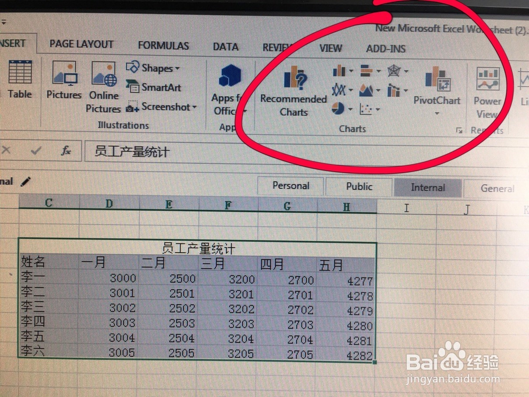Screen dimensions: 529x397
Task: Click the Pictures icon
Action: [x=64, y=80]
